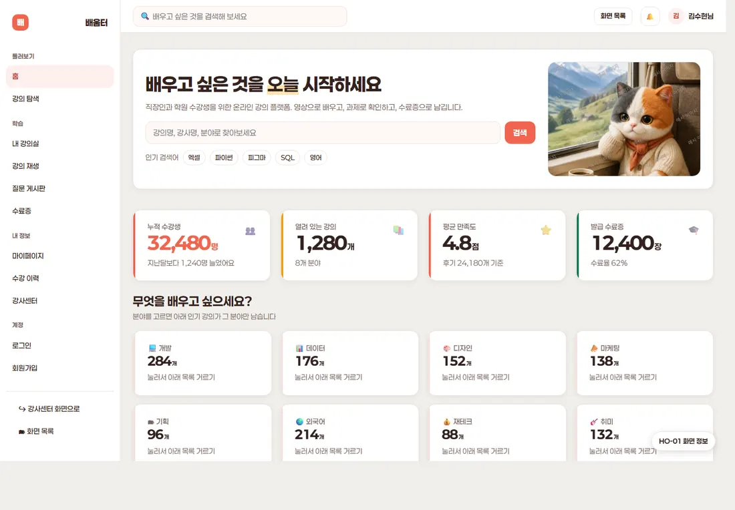Click the 데이터 chart icon
The width and height of the screenshot is (735, 510).
point(299,348)
